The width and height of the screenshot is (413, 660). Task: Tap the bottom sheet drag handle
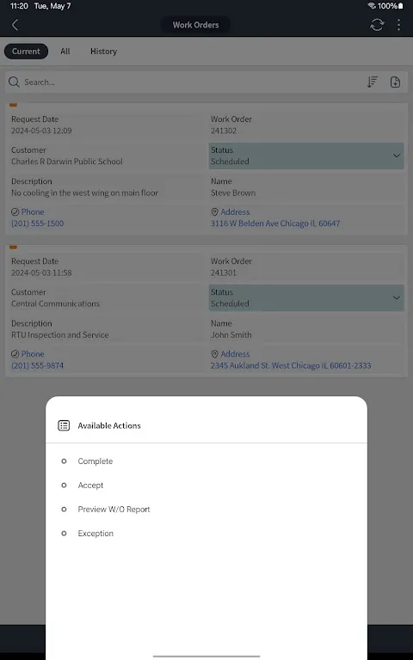point(206,656)
